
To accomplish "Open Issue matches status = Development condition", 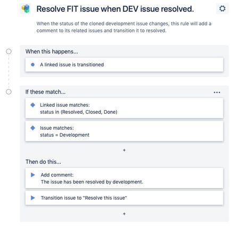I will click(124, 131).
